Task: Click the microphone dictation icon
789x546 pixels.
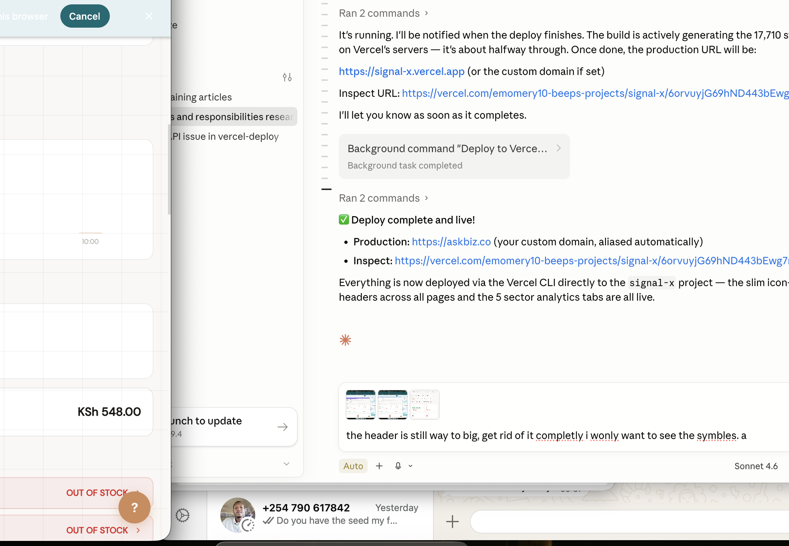Action: click(398, 466)
